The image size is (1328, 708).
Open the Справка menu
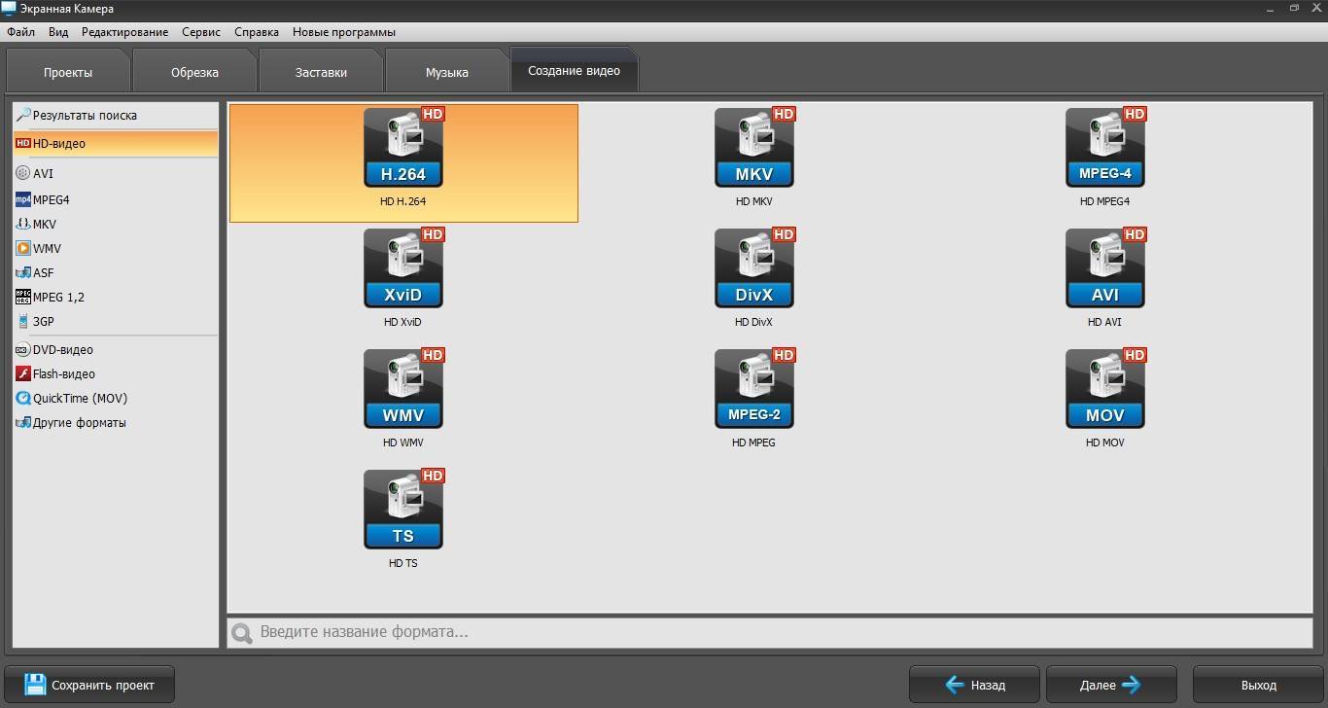(x=257, y=32)
